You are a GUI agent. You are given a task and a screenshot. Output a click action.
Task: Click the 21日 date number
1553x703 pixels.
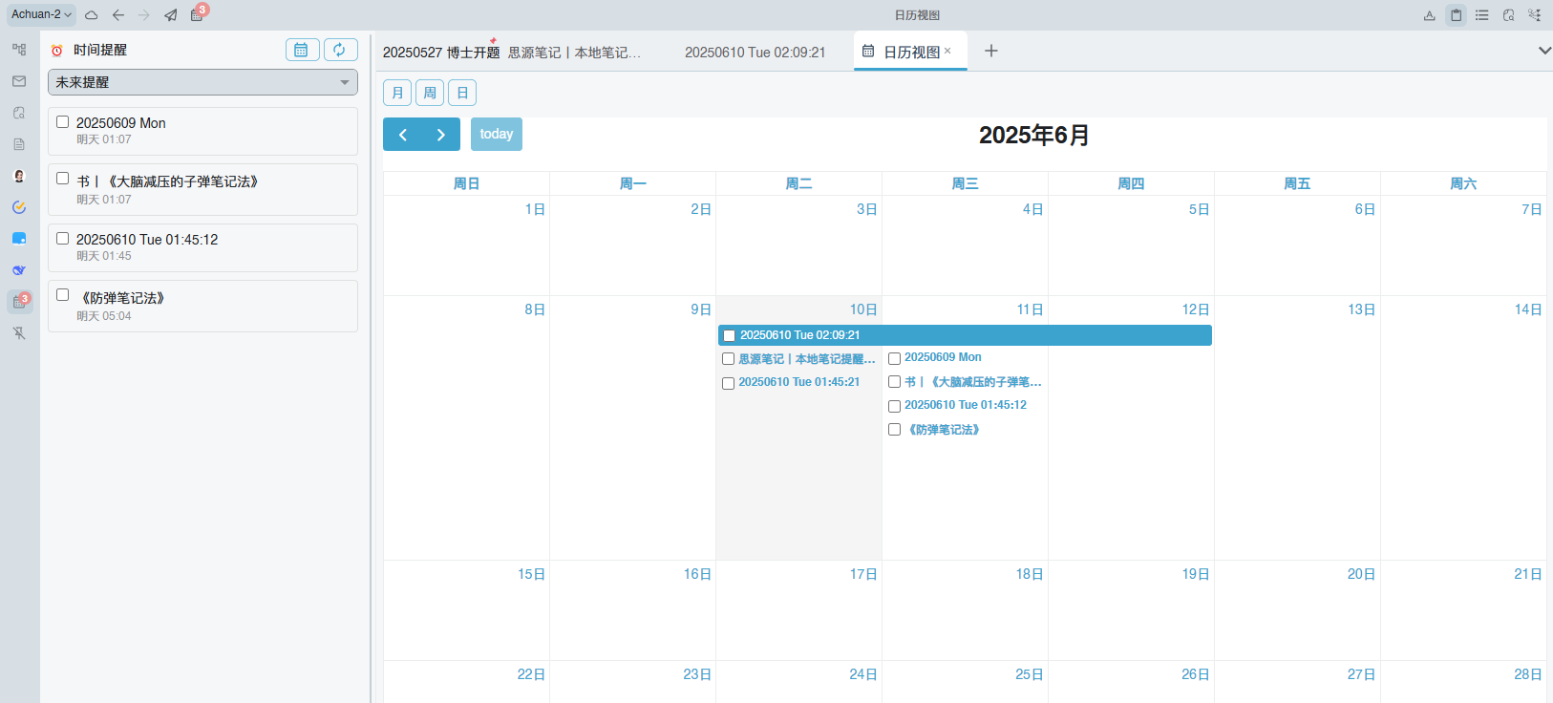(1528, 574)
